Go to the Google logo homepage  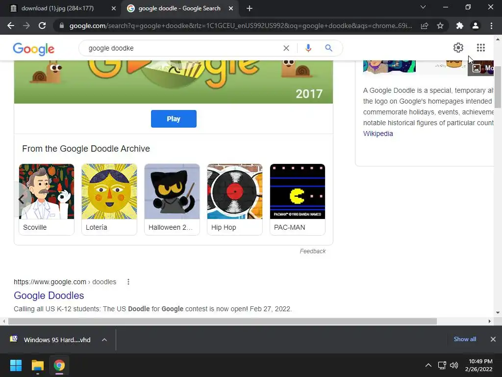(x=34, y=49)
